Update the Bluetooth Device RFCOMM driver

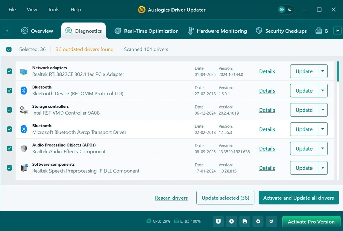coord(304,90)
